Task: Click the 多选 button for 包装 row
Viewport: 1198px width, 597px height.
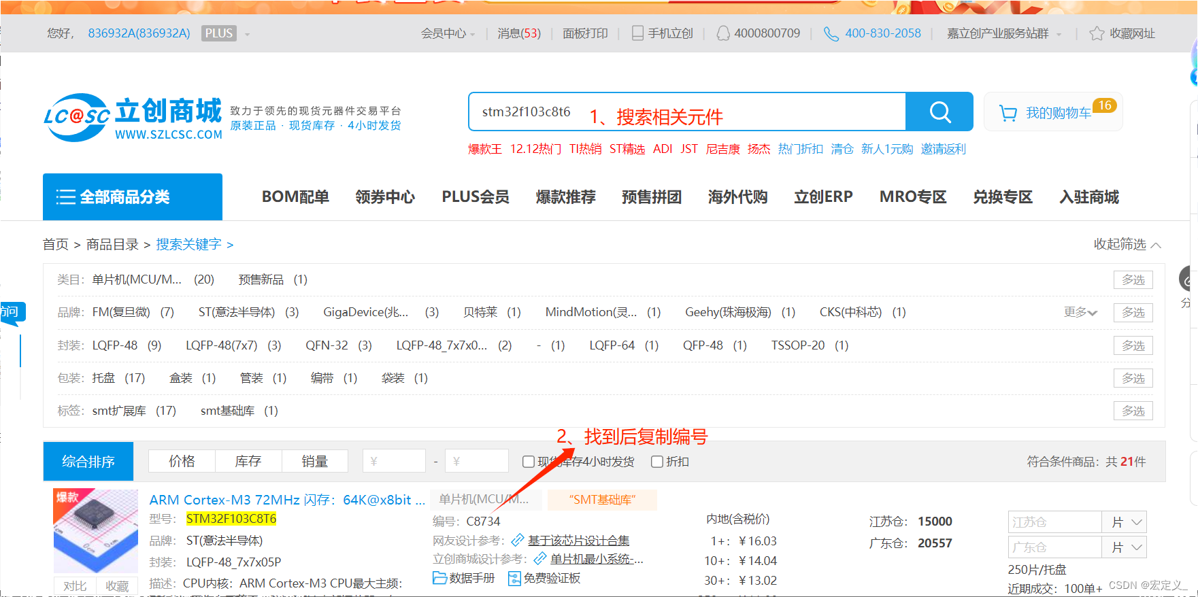Action: (x=1133, y=378)
